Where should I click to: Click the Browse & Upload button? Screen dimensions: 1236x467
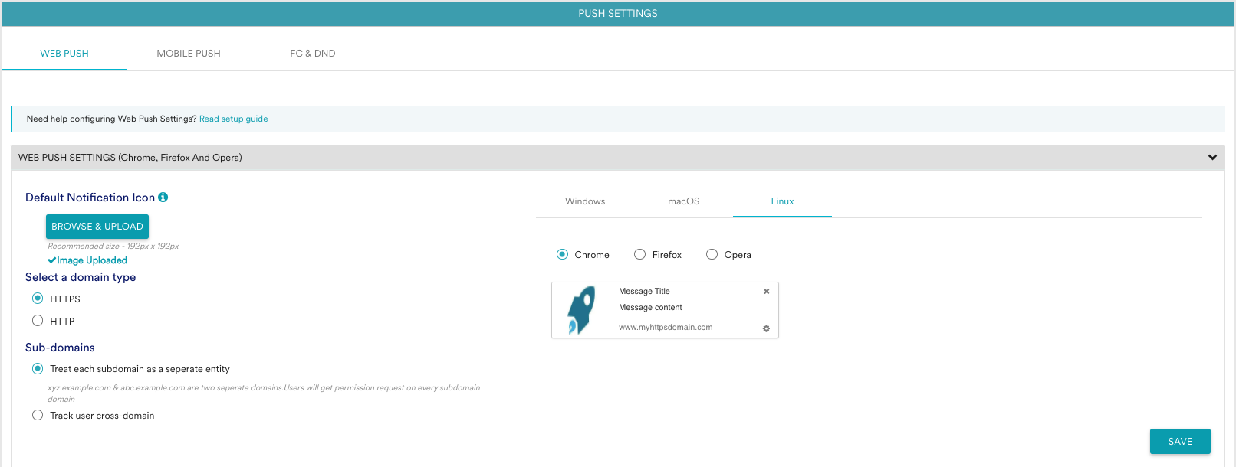[97, 227]
